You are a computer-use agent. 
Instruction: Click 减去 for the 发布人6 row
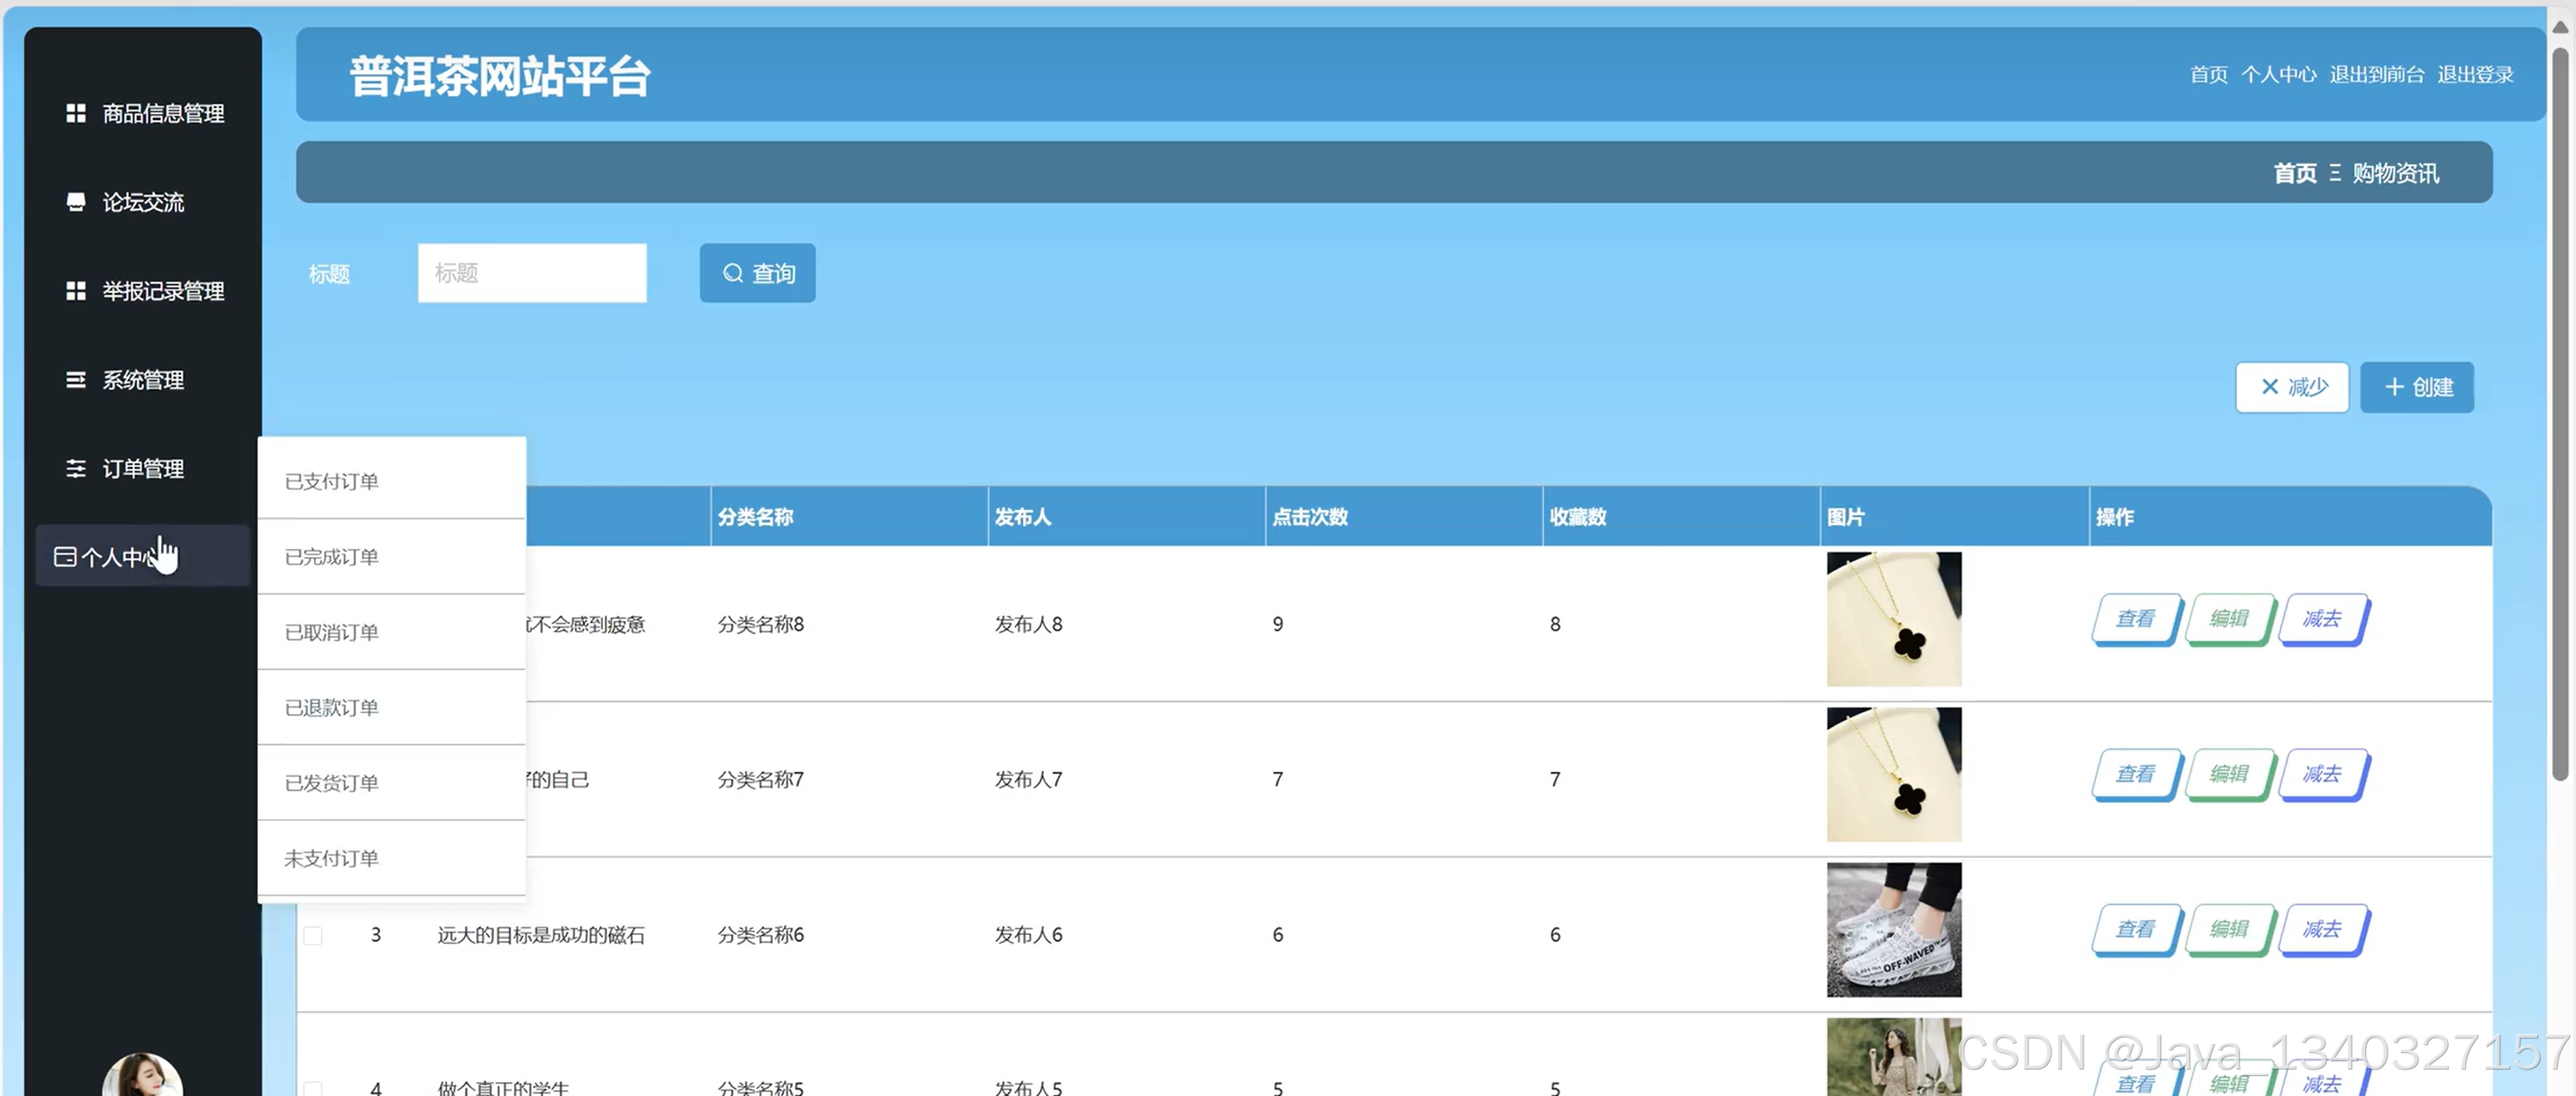click(2322, 929)
